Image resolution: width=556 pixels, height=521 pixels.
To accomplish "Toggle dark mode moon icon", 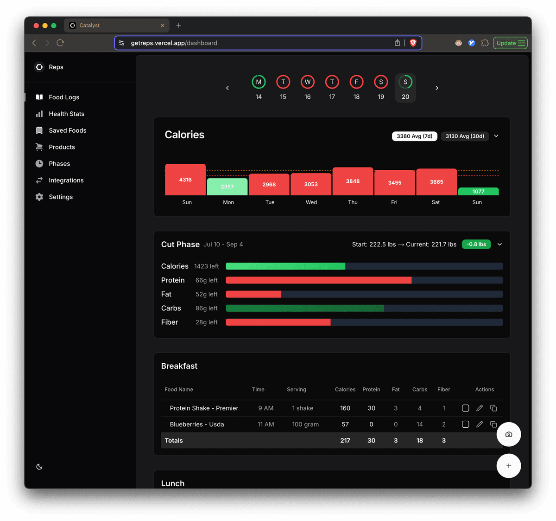I will click(39, 467).
